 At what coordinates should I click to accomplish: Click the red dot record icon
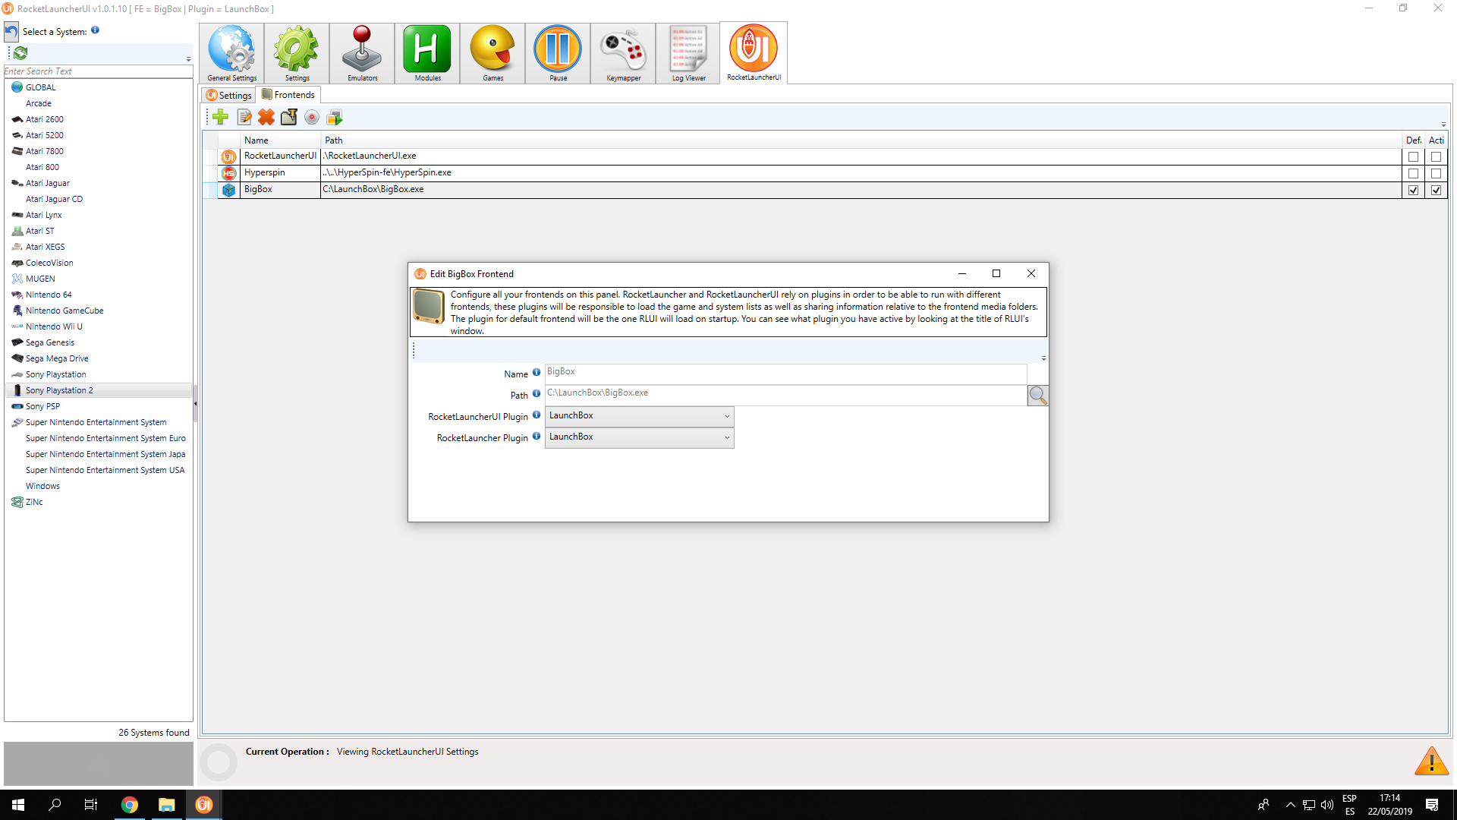(312, 117)
